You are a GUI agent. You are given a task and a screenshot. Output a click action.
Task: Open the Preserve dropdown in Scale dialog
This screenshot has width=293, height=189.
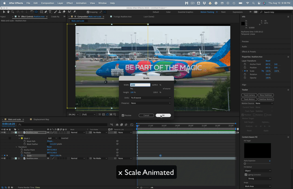point(151,103)
